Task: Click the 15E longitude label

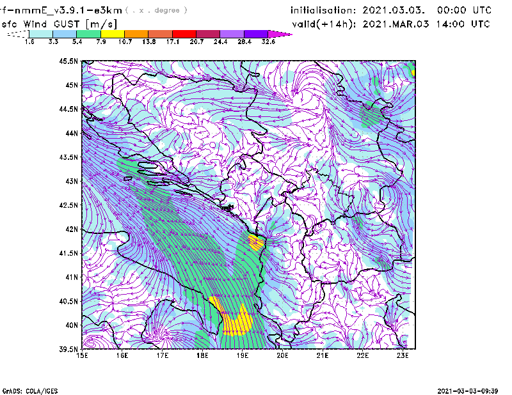Action: pos(82,355)
